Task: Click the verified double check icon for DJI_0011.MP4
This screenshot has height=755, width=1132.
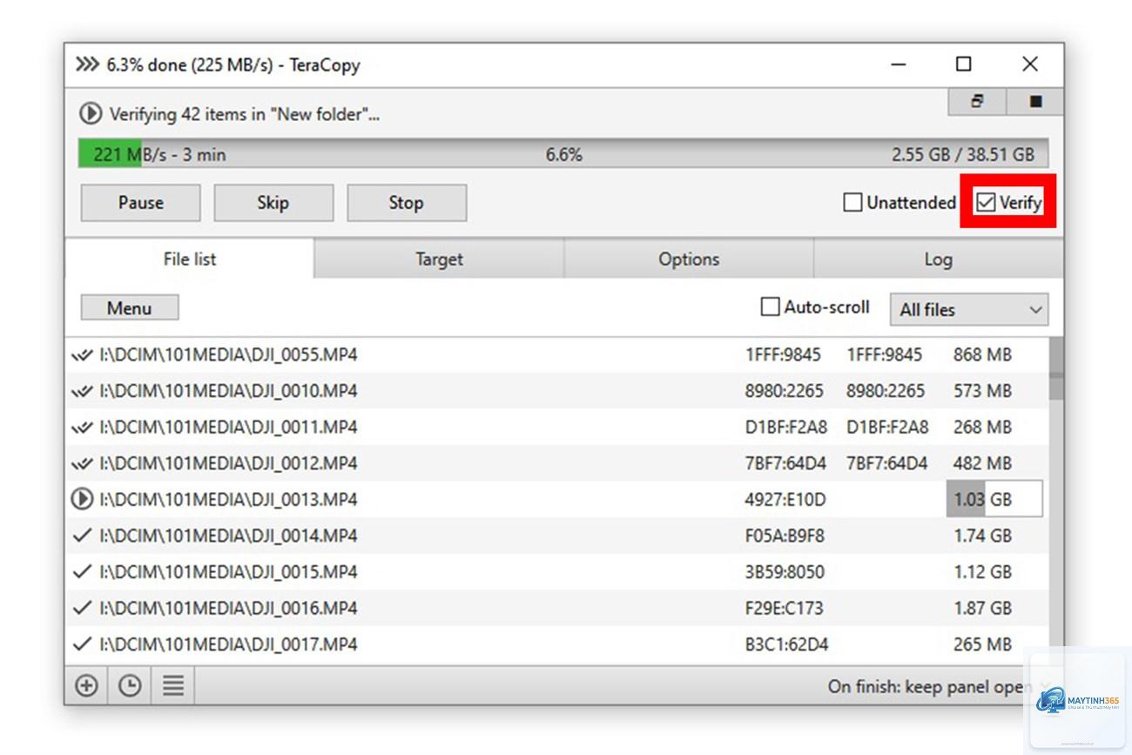Action: [x=82, y=428]
